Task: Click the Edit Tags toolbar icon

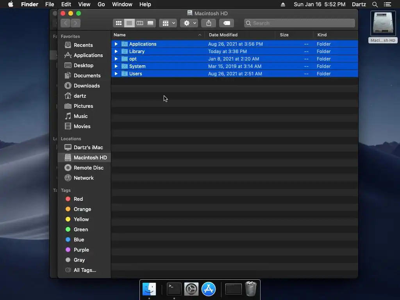Action: [x=227, y=23]
